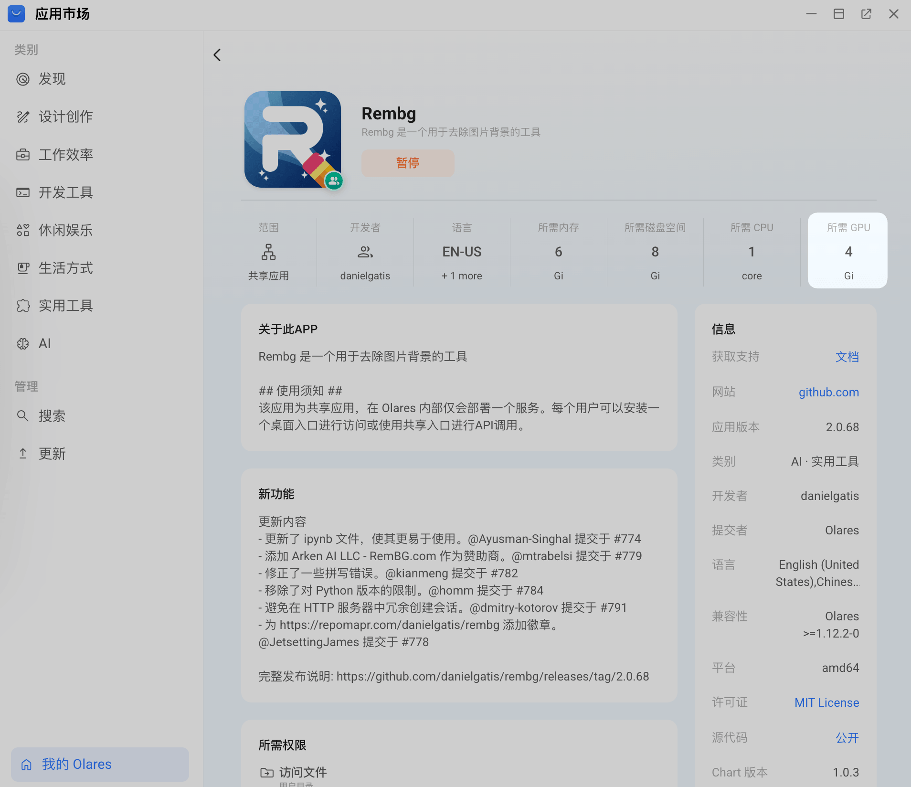This screenshot has width=911, height=787.
Task: Open the 实用工具 category
Action: (x=65, y=306)
